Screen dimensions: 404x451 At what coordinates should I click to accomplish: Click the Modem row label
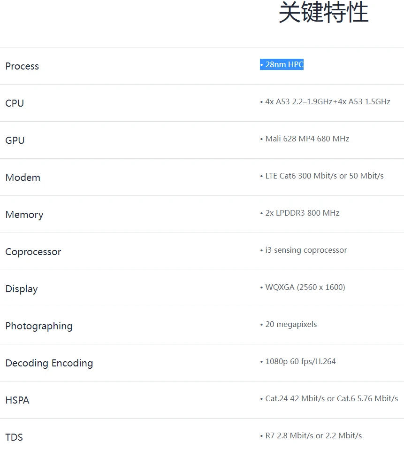pos(23,178)
